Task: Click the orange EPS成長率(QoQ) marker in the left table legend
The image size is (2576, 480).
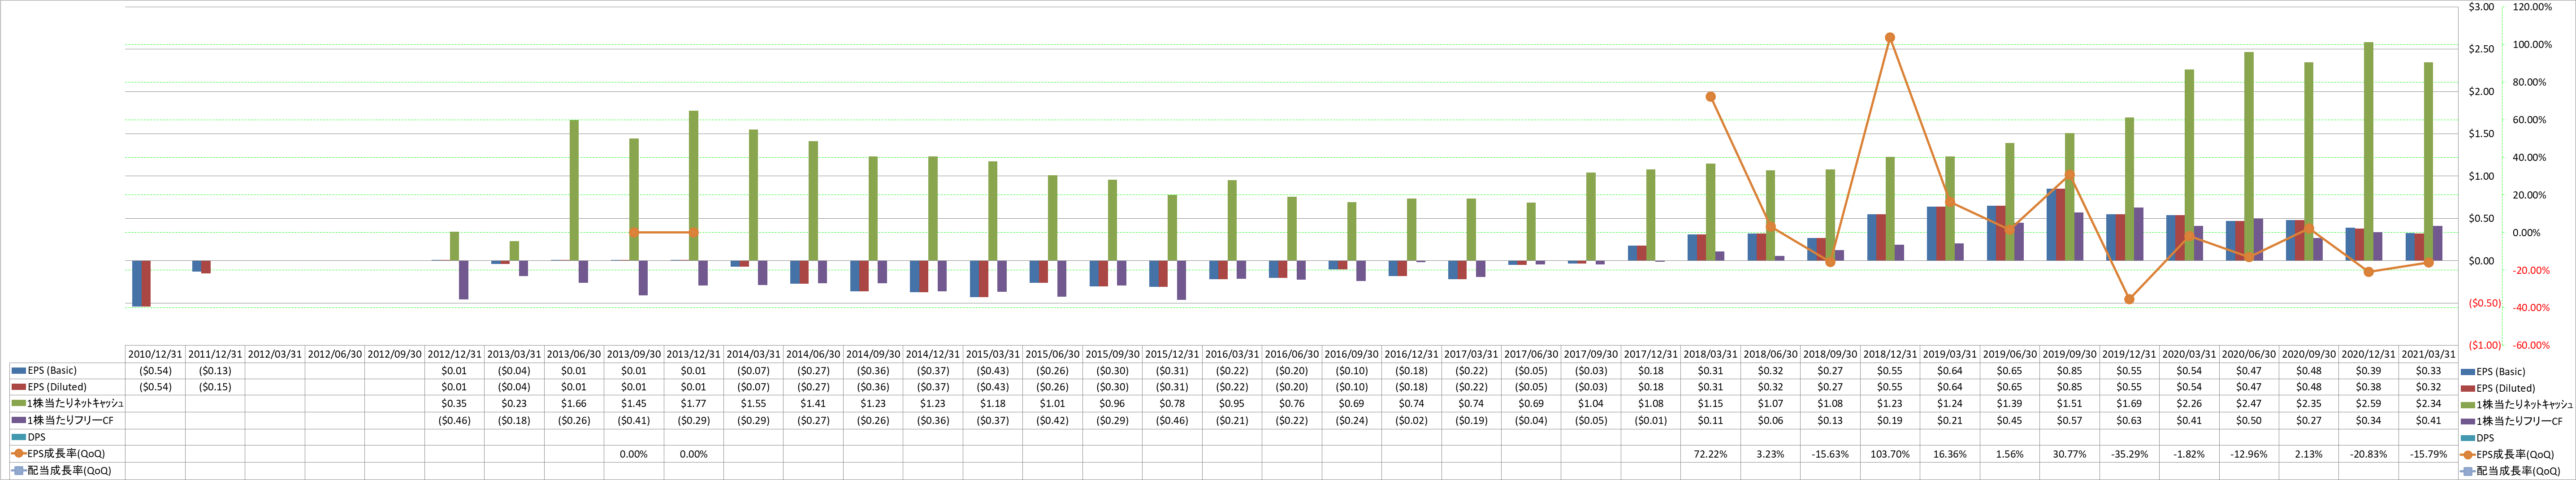Action: (19, 454)
